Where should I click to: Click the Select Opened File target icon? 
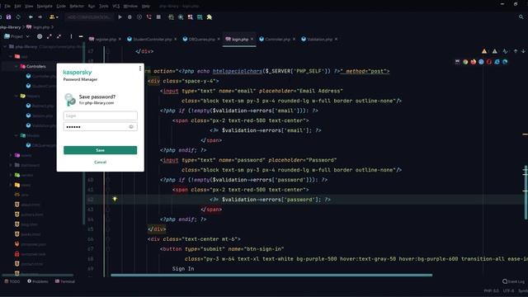click(40, 36)
